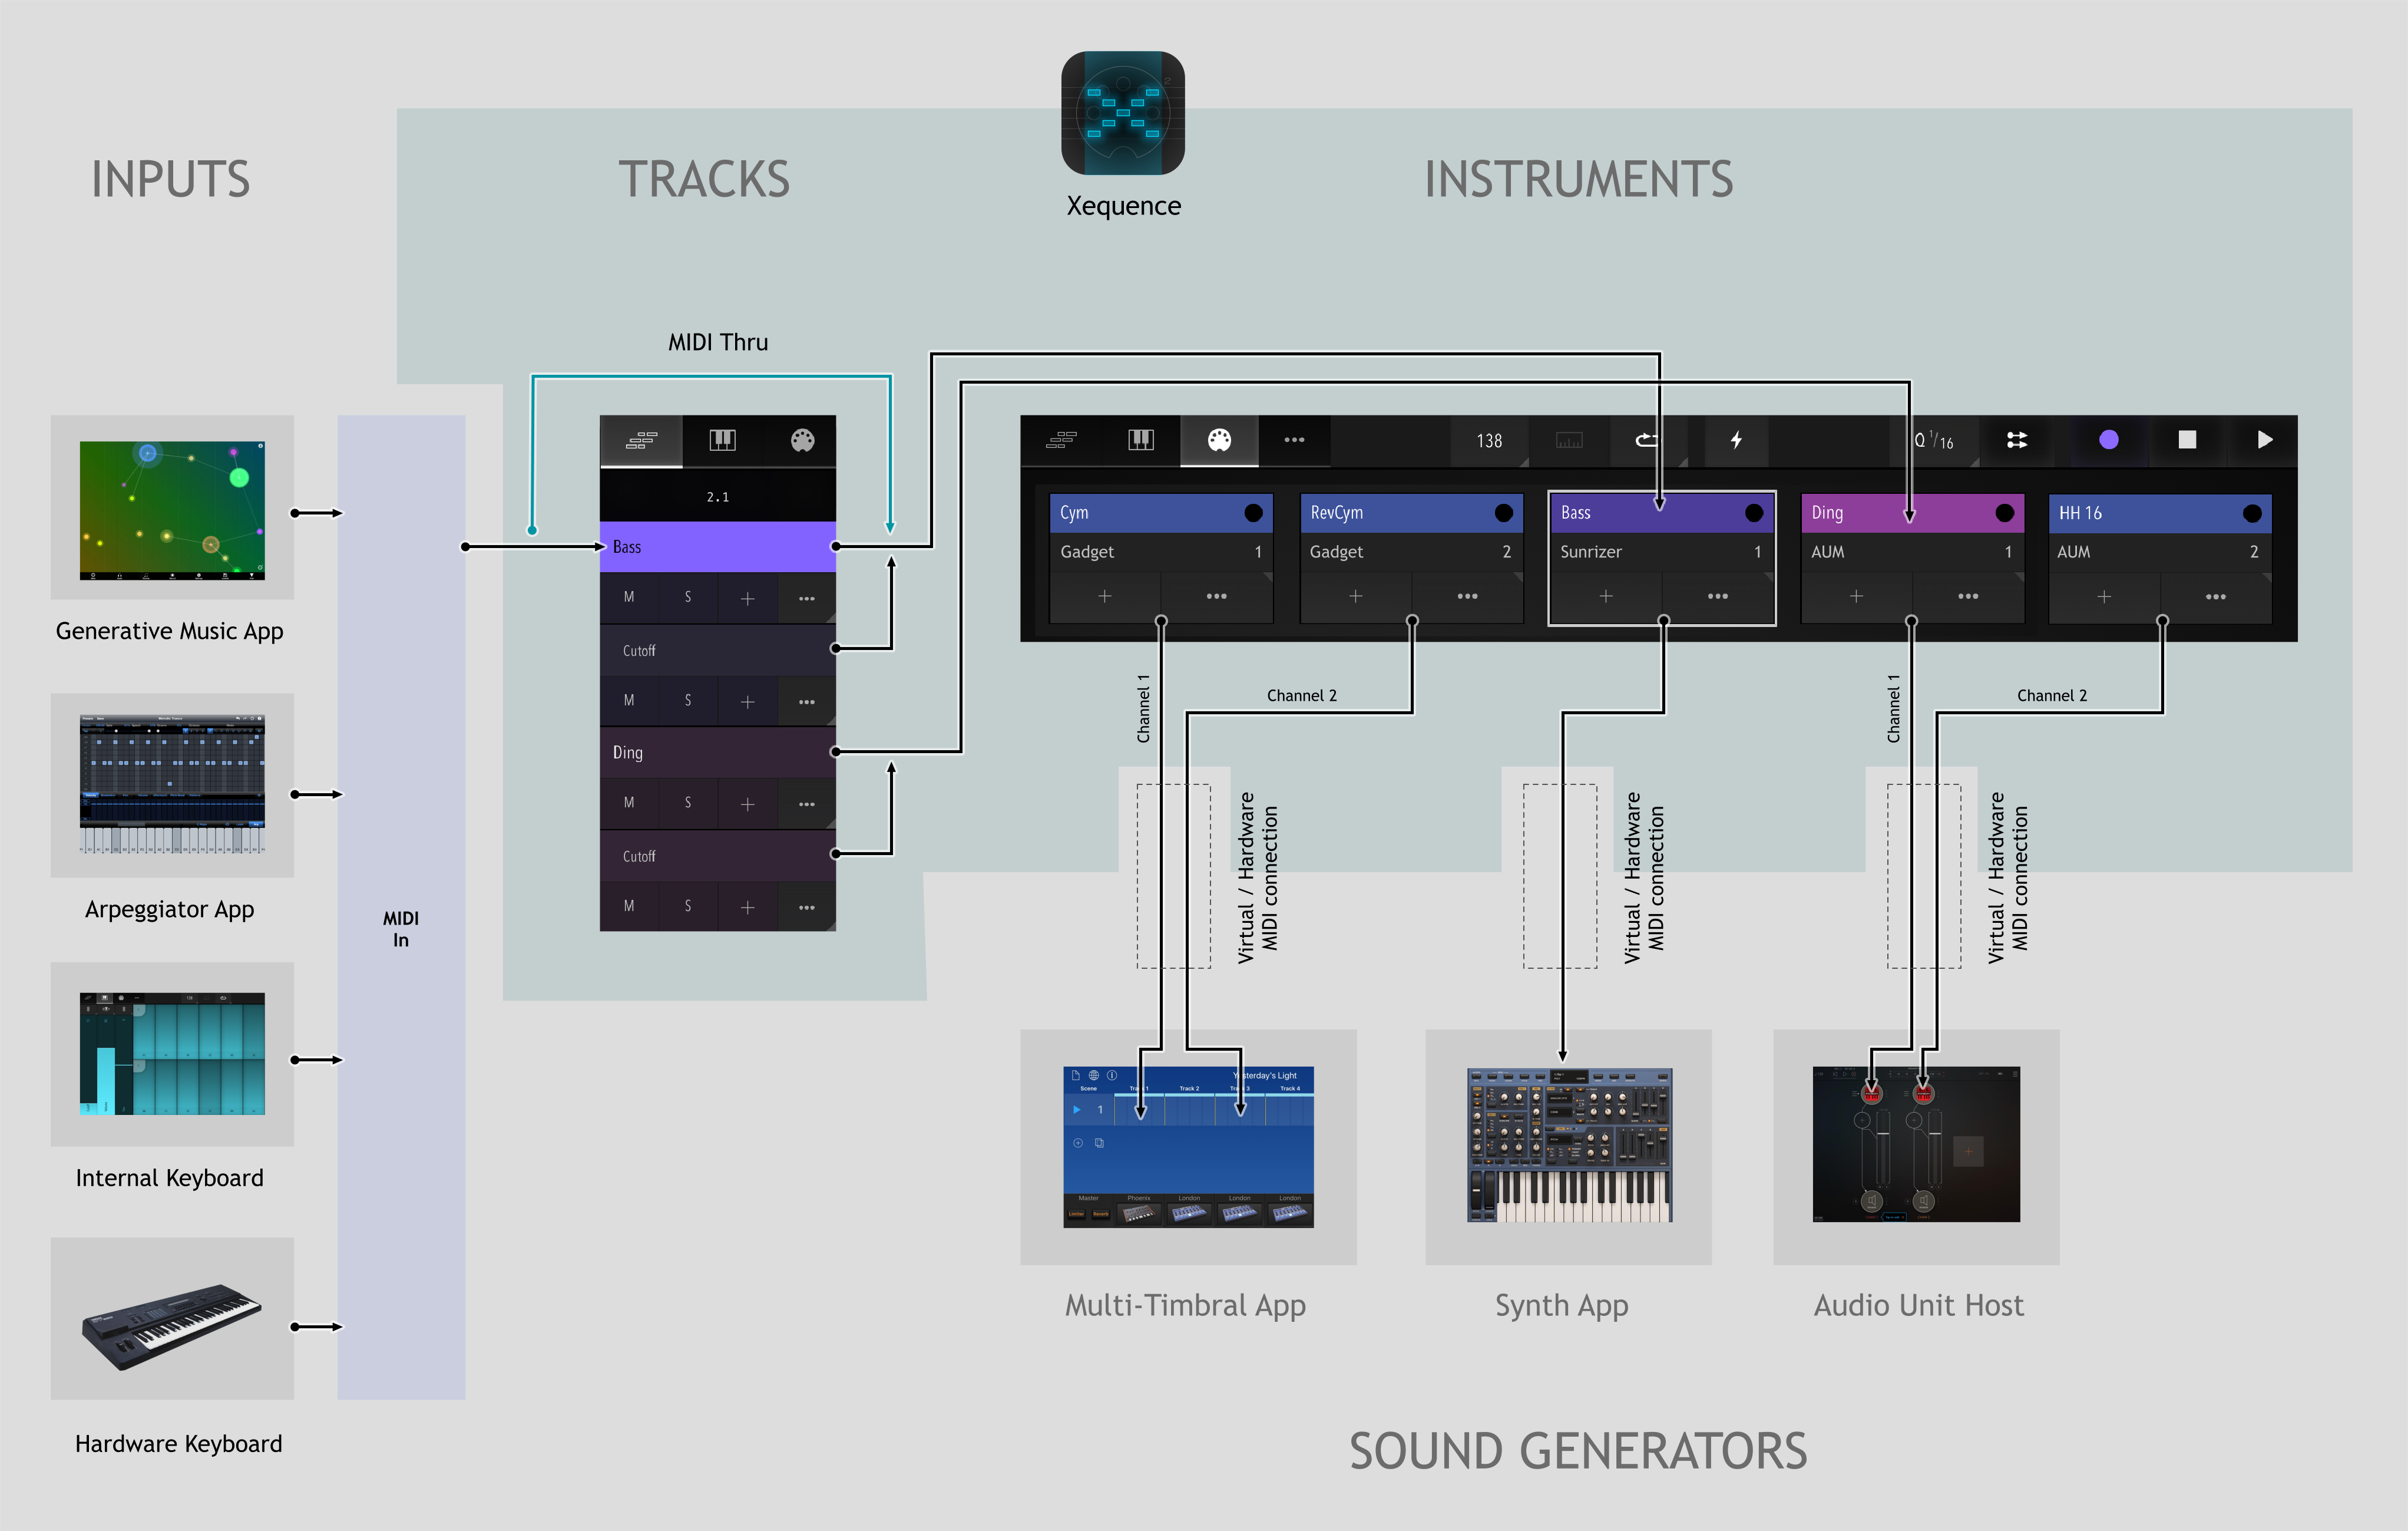Select the instruments palette tab in instruments toolbar
Viewport: 2408px width, 1531px height.
[x=1219, y=440]
